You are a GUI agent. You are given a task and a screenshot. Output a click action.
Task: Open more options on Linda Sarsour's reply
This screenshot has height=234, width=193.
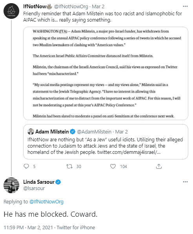click(x=185, y=182)
